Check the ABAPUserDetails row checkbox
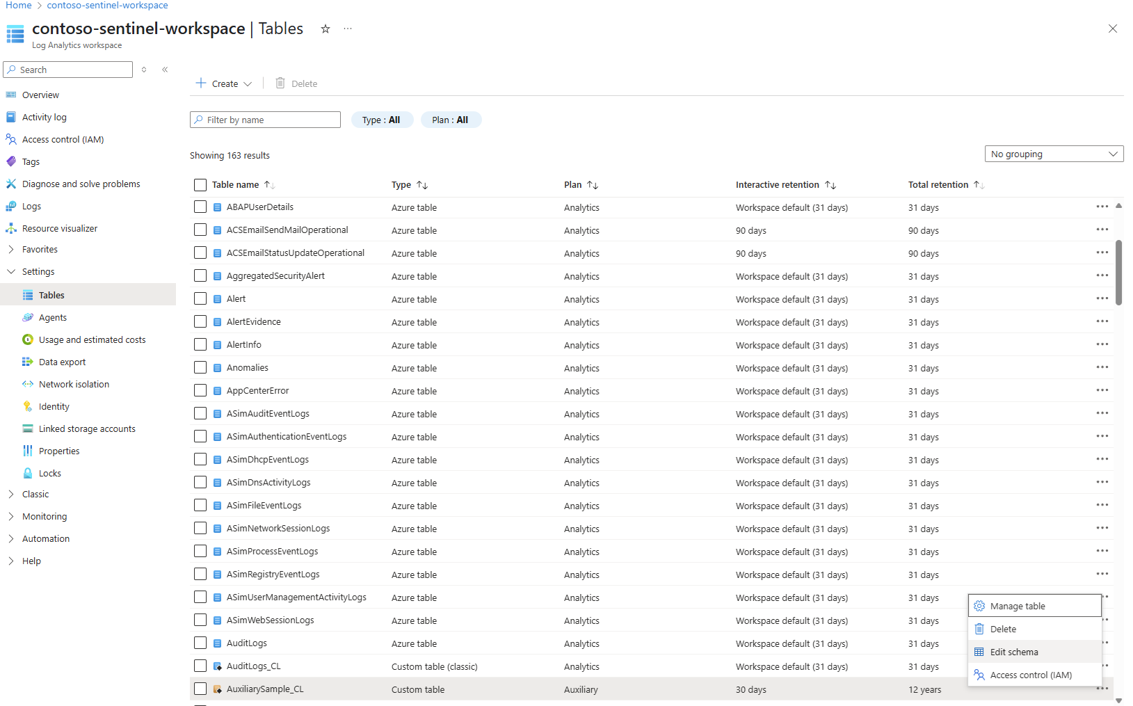 (x=200, y=207)
